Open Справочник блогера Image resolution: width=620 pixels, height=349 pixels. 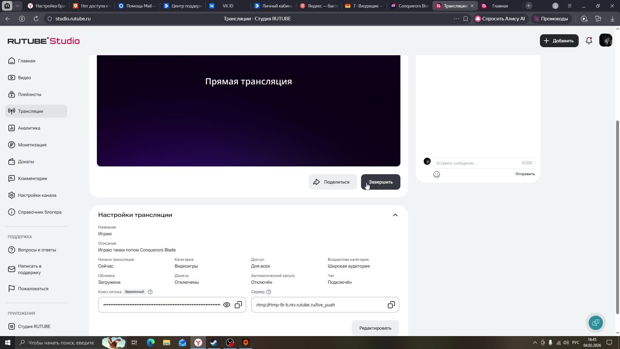click(x=36, y=212)
